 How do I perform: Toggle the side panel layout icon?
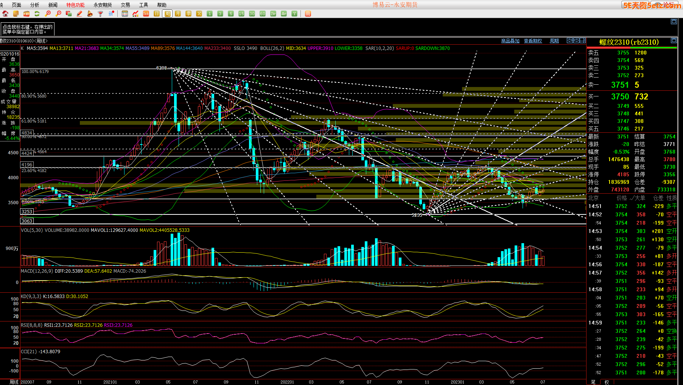583,40
